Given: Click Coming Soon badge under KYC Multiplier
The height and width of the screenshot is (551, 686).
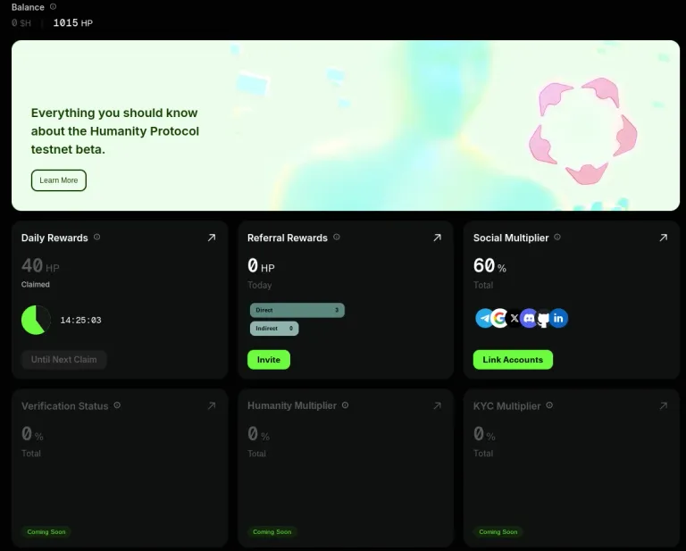Looking at the screenshot, I should pyautogui.click(x=498, y=531).
